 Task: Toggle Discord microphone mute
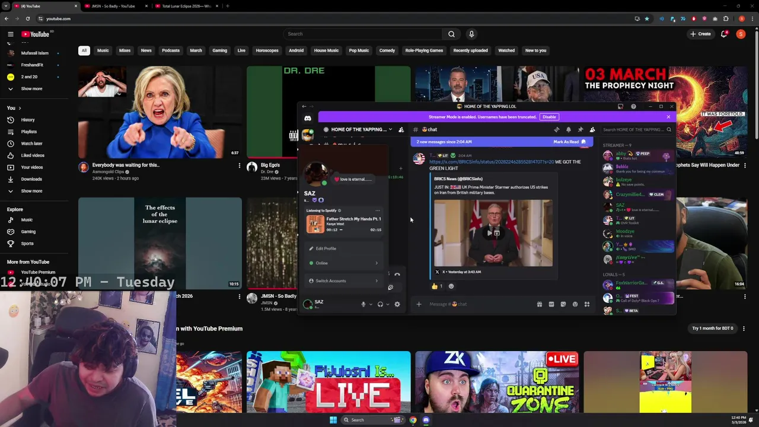coord(363,304)
